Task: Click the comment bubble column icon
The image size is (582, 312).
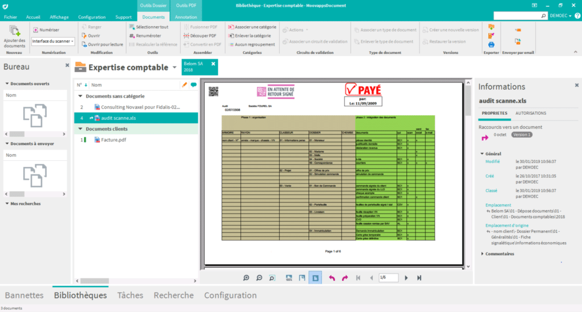Action: pos(193,85)
